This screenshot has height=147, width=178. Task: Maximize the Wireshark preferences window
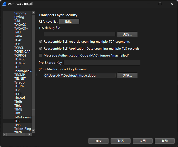coord(160,4)
